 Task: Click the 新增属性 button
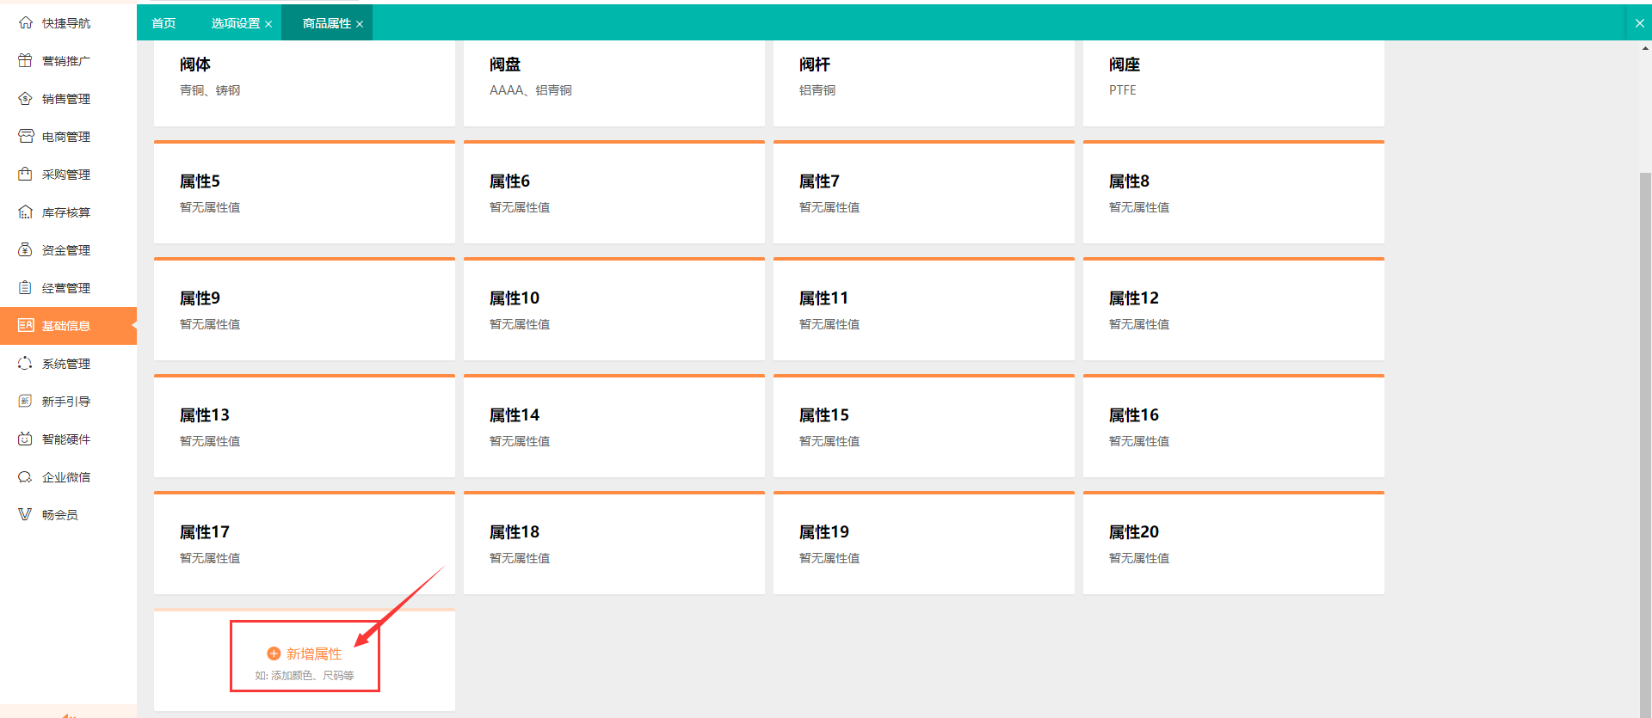pyautogui.click(x=304, y=654)
